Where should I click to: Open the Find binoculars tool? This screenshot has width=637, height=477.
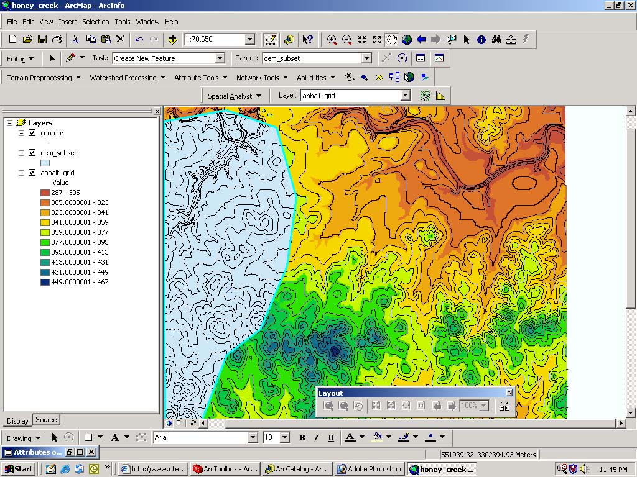496,40
